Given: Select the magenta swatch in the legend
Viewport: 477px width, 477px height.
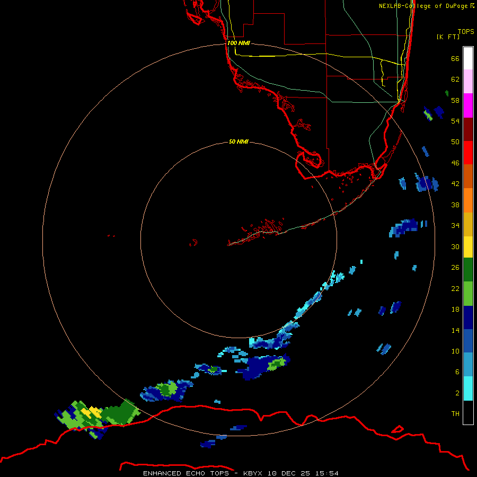Looking at the screenshot, I should [x=468, y=105].
